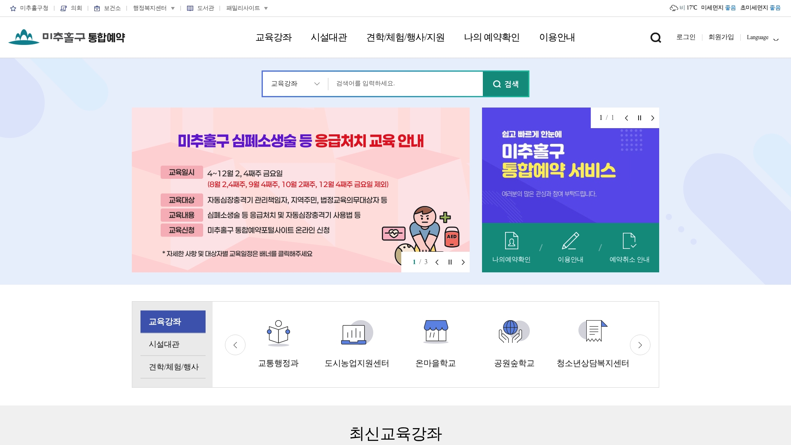Click the 미추홀구 통합예약 logo
The height and width of the screenshot is (445, 791).
point(67,37)
